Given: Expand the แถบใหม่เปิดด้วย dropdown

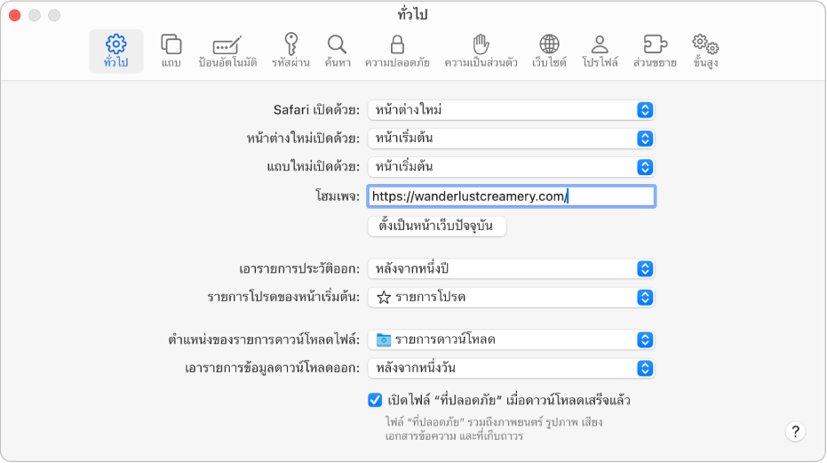Looking at the screenshot, I should [x=512, y=166].
